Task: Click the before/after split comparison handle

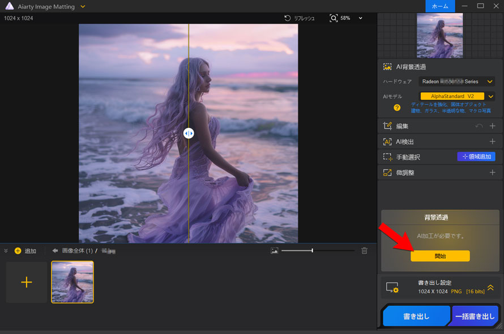Action: coord(189,133)
